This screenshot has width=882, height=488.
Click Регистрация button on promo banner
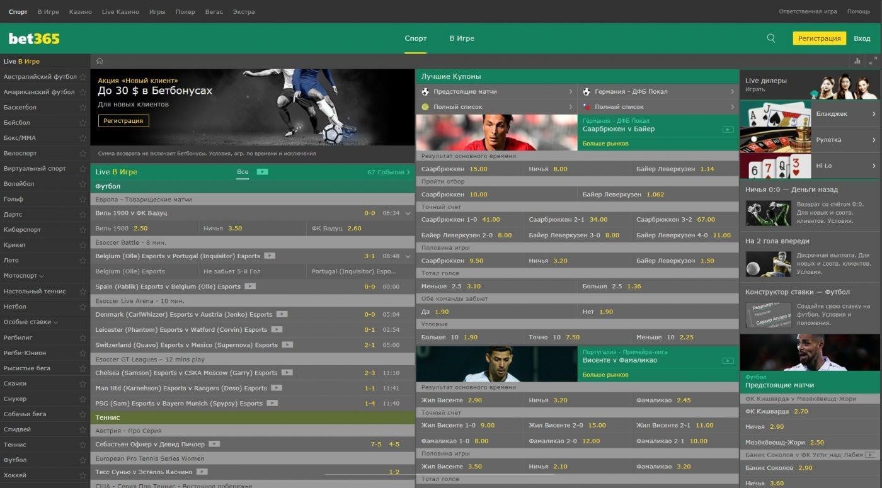[x=123, y=120]
